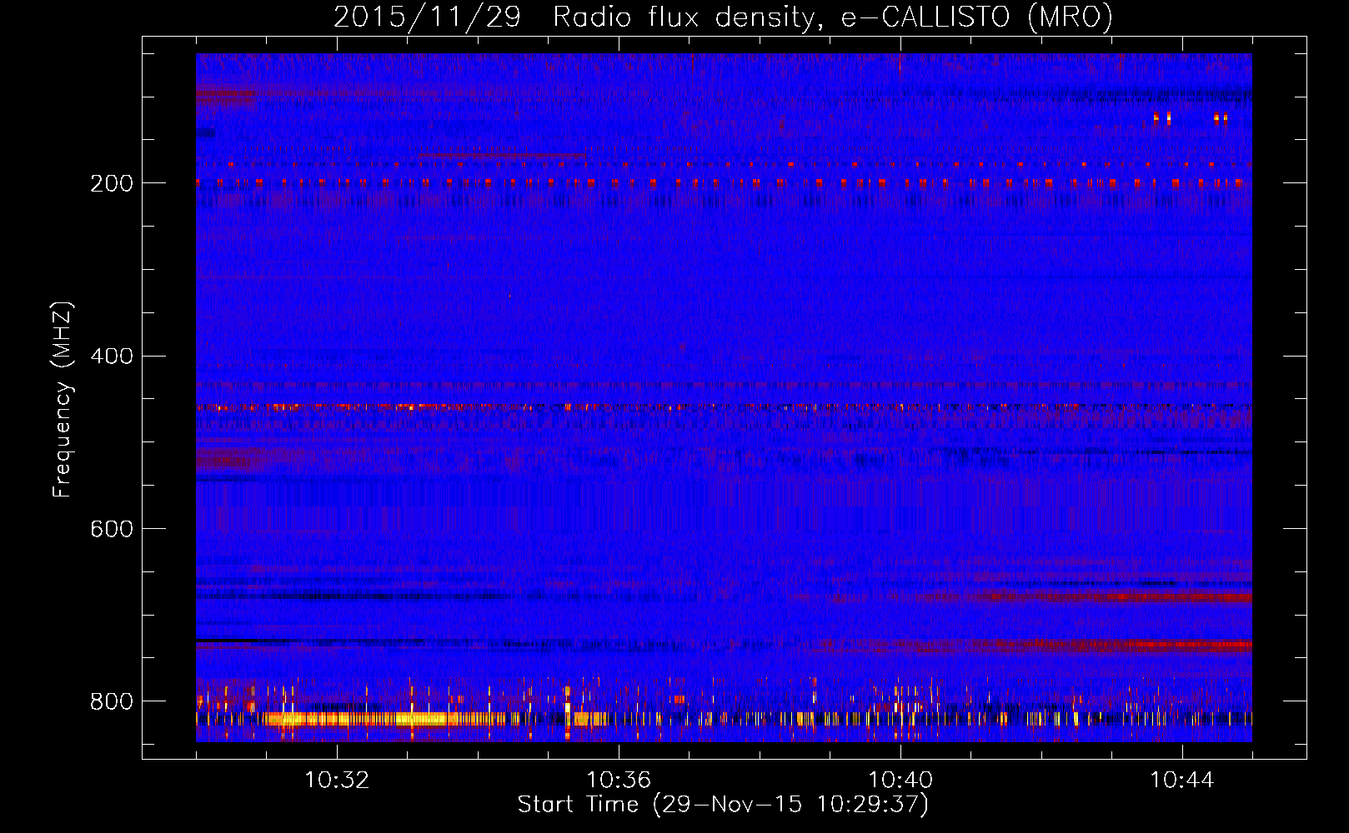Click the plot title '2015/11/29 Radio flux density, e-CALLISTO (MRO)'
This screenshot has height=833, width=1349.
(x=723, y=17)
